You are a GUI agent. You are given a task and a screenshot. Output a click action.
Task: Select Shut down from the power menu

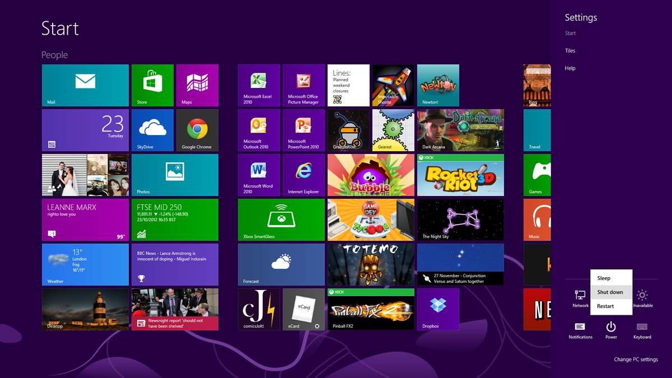point(610,292)
